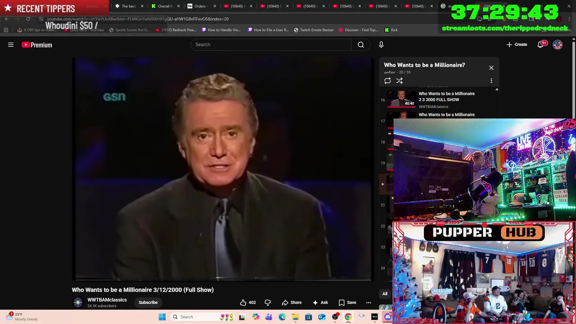Toggle shuffle playlist
The image size is (576, 324).
pyautogui.click(x=399, y=81)
